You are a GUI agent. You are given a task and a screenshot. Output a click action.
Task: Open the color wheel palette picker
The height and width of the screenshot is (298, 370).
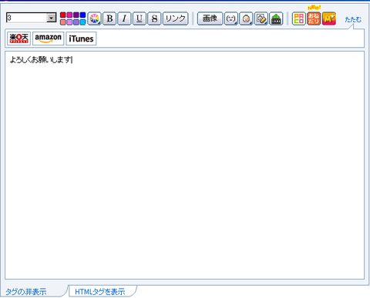coord(95,18)
